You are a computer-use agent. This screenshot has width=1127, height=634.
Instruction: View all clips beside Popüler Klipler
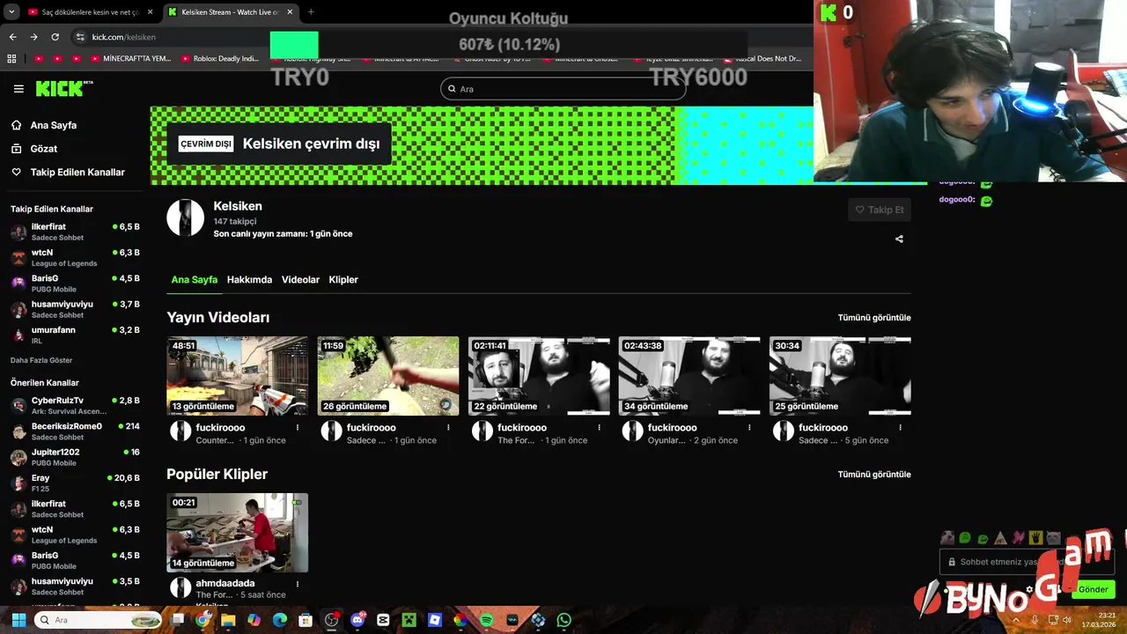tap(874, 475)
